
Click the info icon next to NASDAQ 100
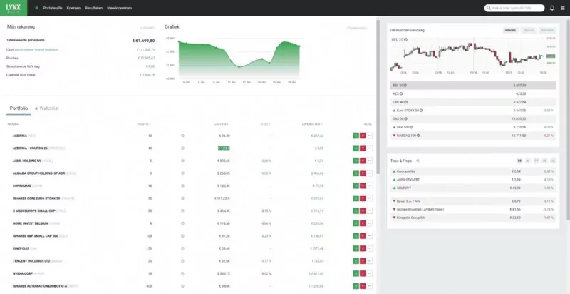pyautogui.click(x=418, y=136)
